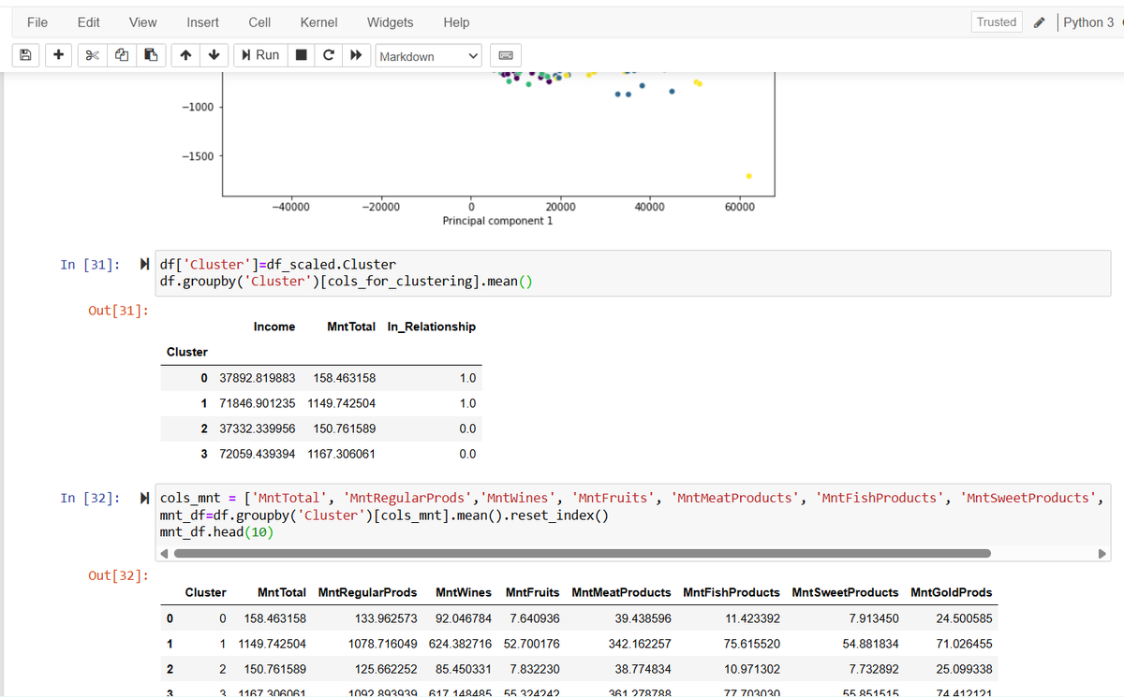
Task: Move selected cell up arrow
Action: coord(186,55)
